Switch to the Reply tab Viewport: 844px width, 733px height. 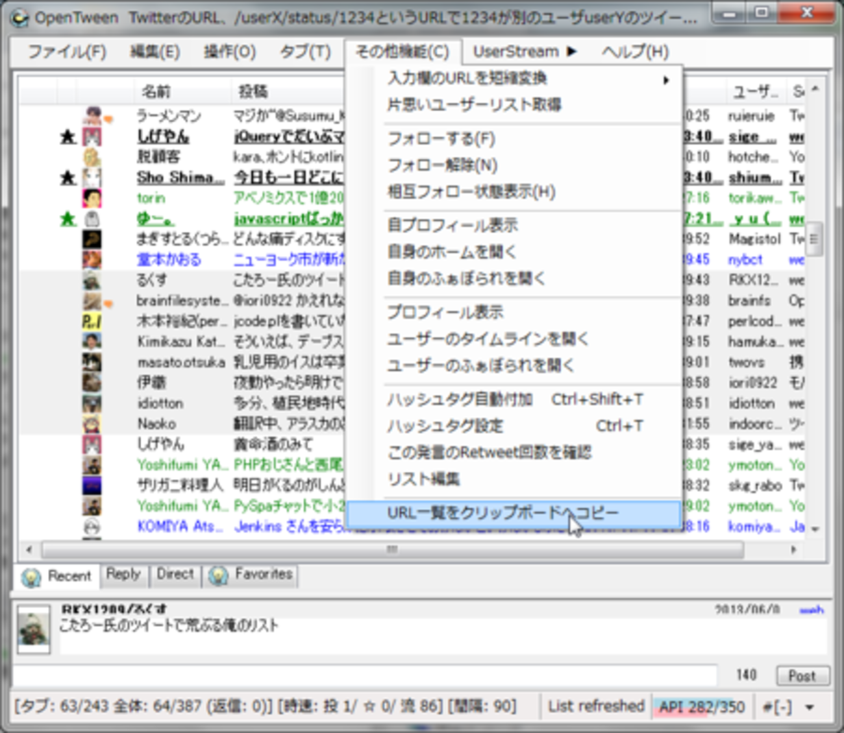click(x=123, y=575)
